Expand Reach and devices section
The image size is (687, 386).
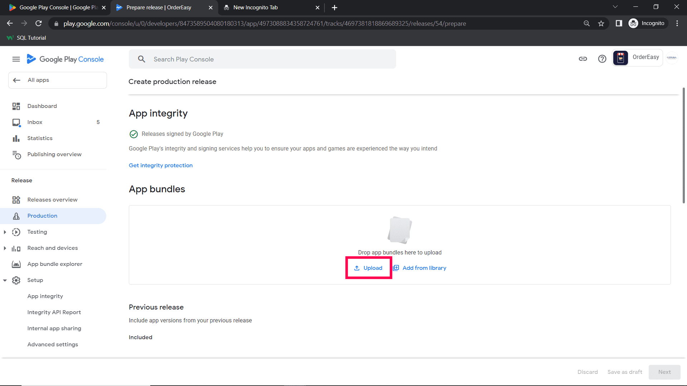coord(5,248)
